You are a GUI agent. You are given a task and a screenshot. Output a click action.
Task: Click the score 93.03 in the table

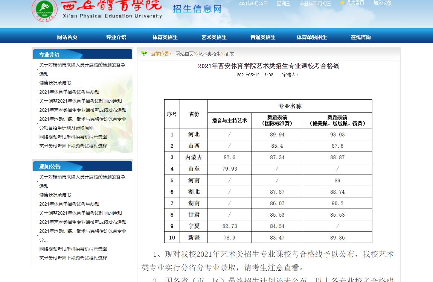pos(337,135)
